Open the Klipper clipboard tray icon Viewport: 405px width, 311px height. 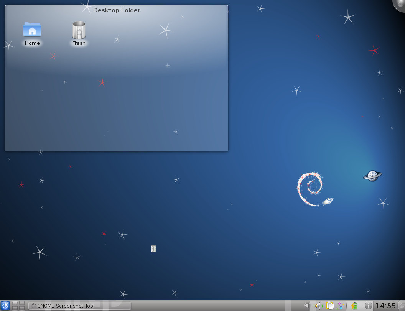[329, 306]
